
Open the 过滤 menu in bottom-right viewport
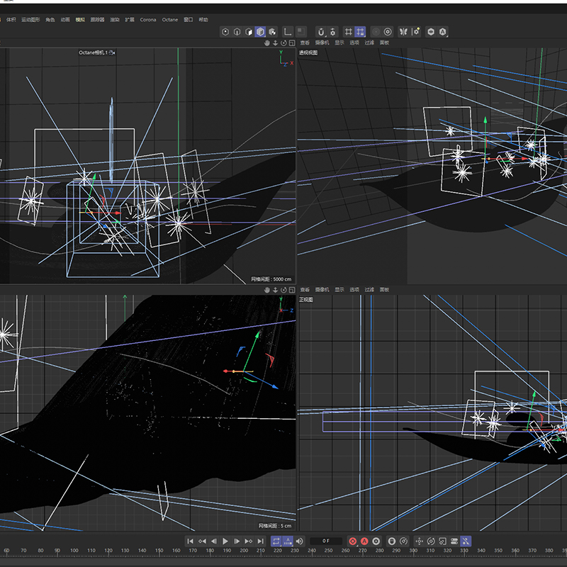tap(369, 290)
